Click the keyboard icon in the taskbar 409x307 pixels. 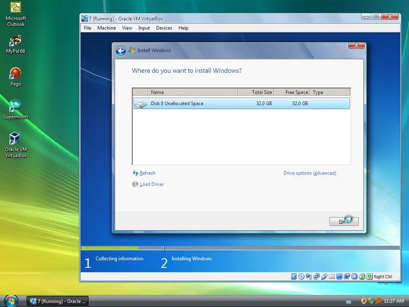click(x=348, y=302)
